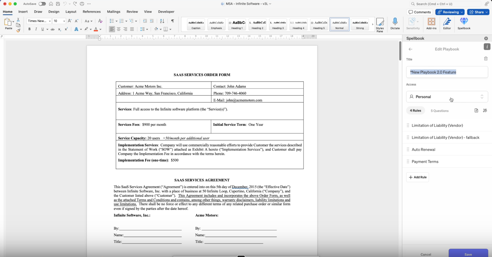
Task: Click the Format Painter brush
Action: pos(18,30)
